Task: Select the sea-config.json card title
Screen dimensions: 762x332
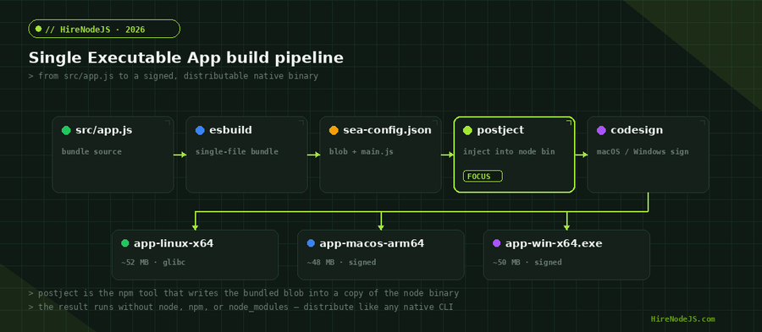Action: (387, 130)
